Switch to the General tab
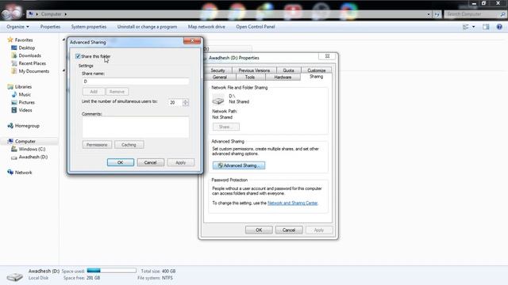 coord(220,78)
